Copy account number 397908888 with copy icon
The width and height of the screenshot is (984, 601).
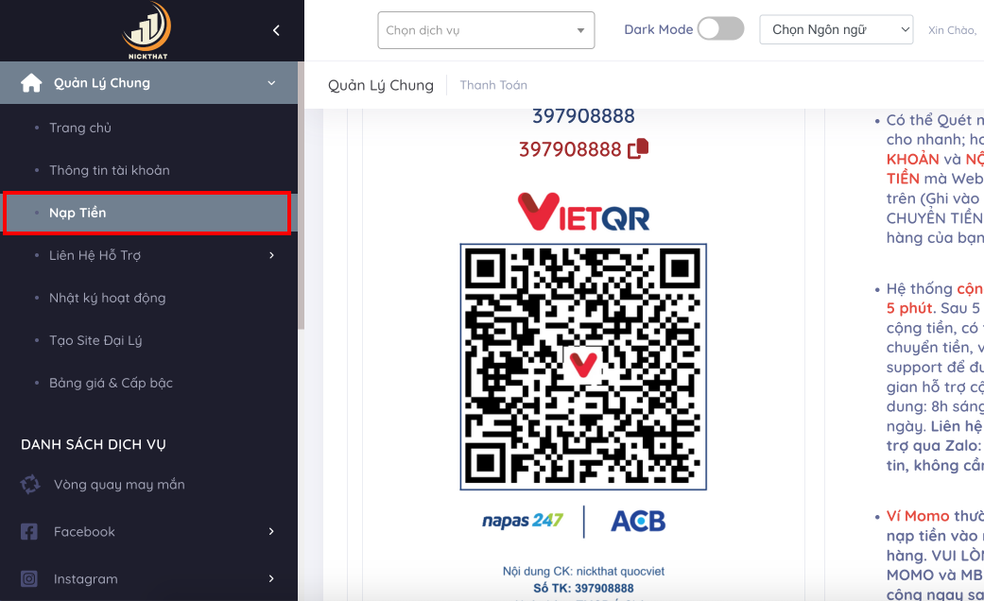pos(638,148)
